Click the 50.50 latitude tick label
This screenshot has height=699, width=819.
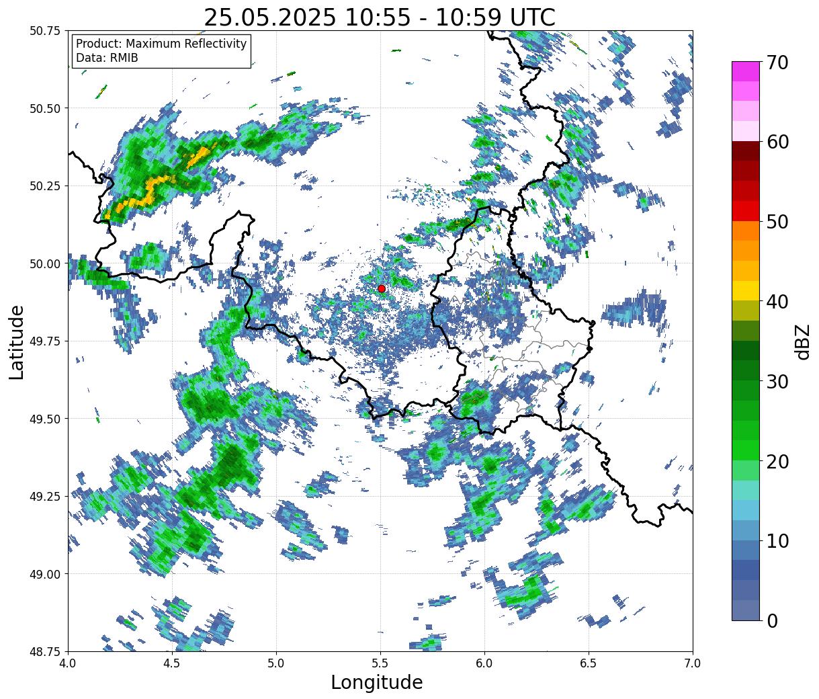click(44, 108)
